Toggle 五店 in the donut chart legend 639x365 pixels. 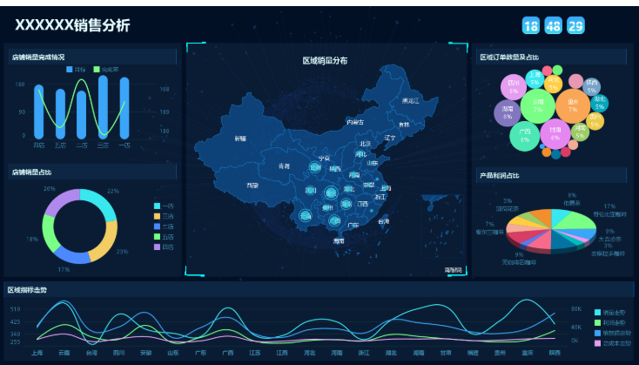164,237
